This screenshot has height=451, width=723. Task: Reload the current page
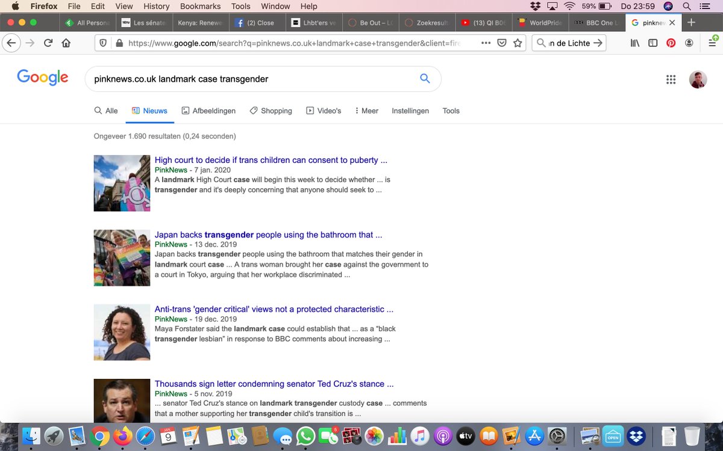(48, 43)
